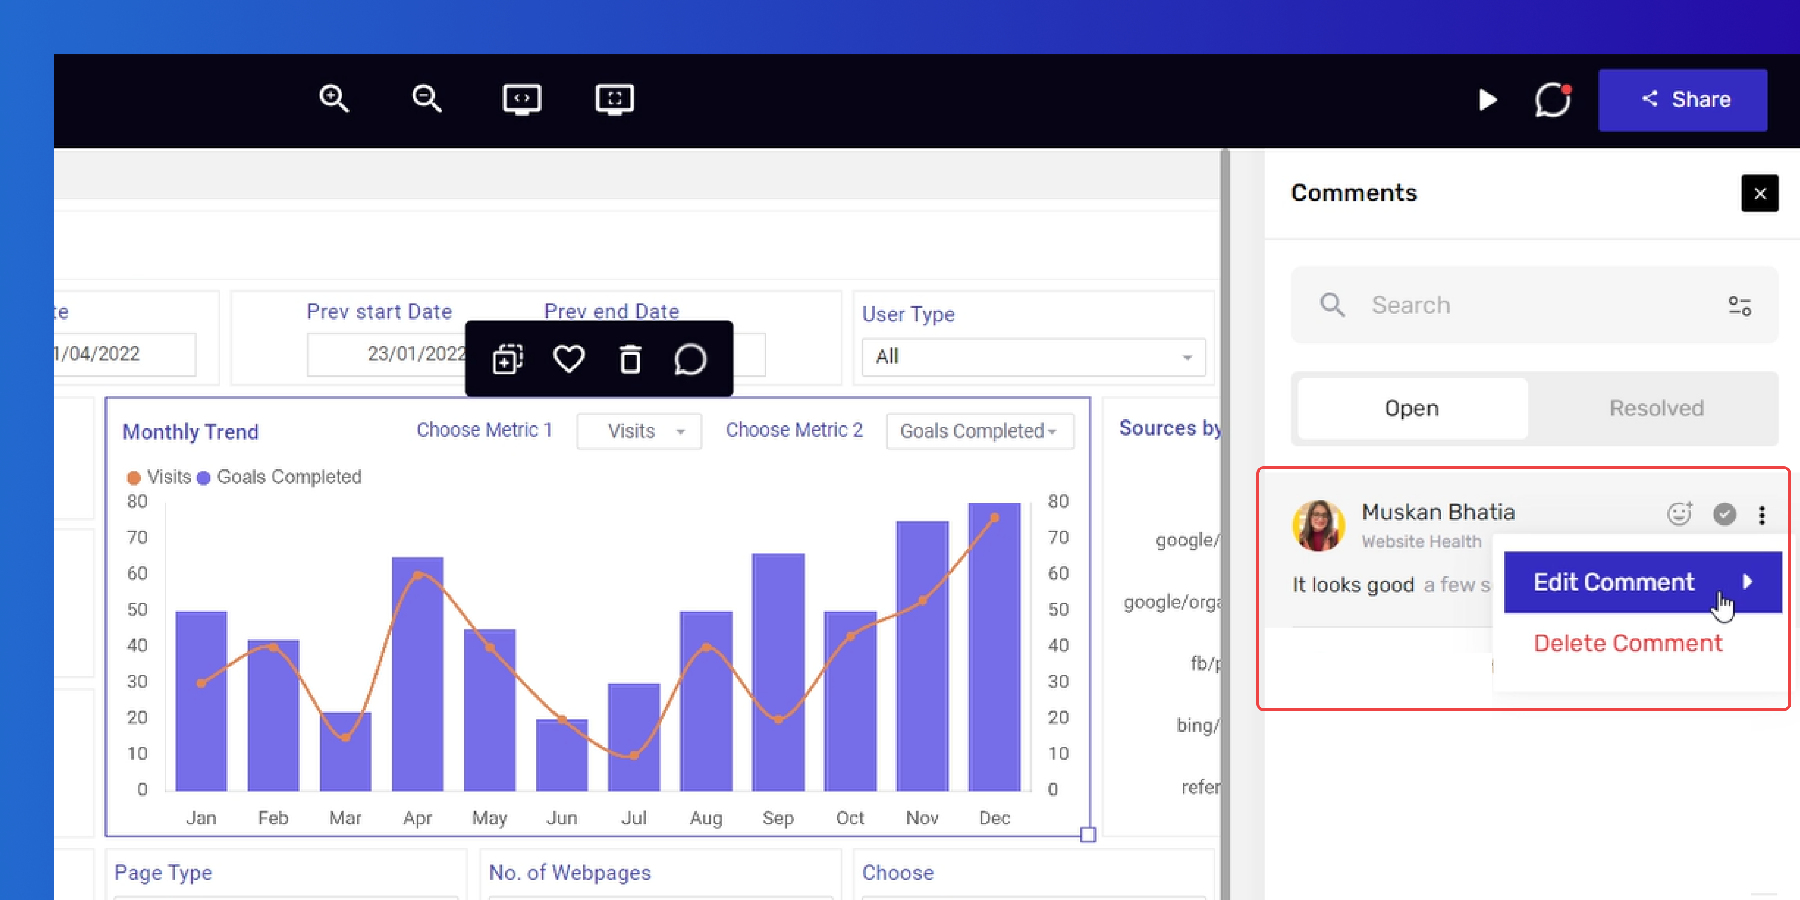This screenshot has width=1800, height=900.
Task: Delete the widget using the trash icon
Action: tap(630, 359)
